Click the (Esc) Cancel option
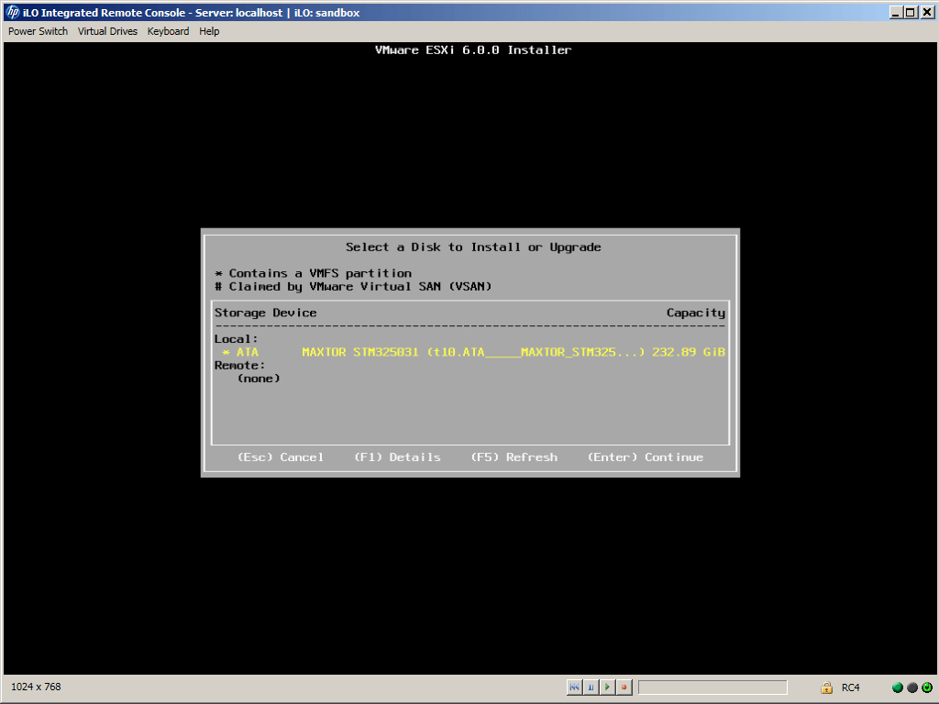Viewport: 939px width, 704px height. [280, 457]
